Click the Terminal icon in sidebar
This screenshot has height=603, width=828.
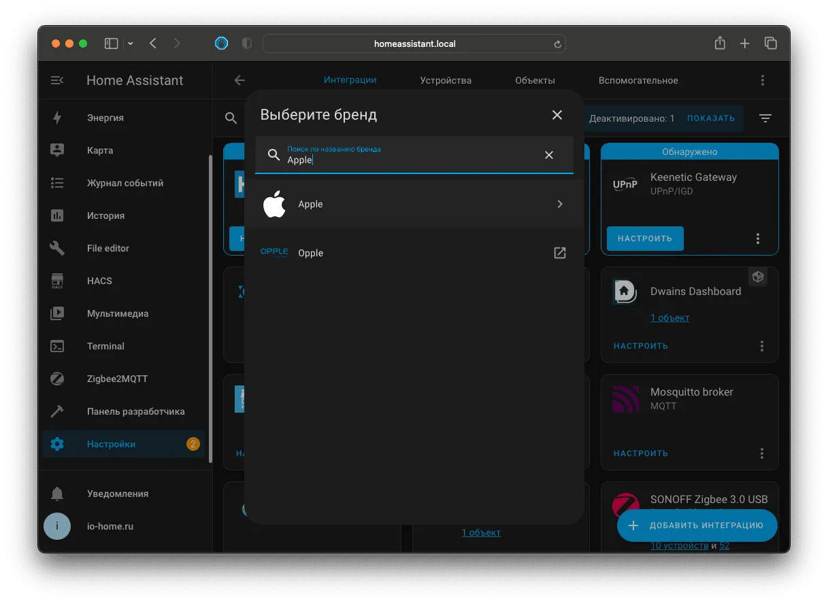tap(57, 346)
